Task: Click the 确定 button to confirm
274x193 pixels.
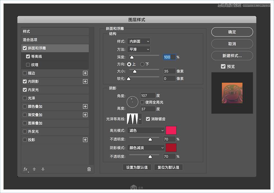Action: [232, 32]
